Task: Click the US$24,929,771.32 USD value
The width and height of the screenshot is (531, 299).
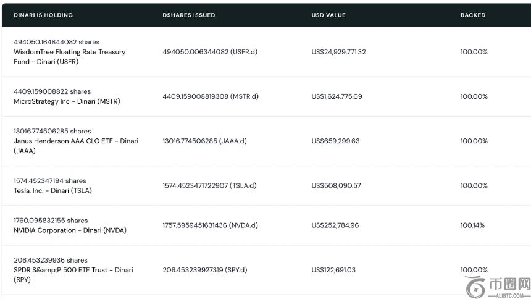Action: point(338,52)
